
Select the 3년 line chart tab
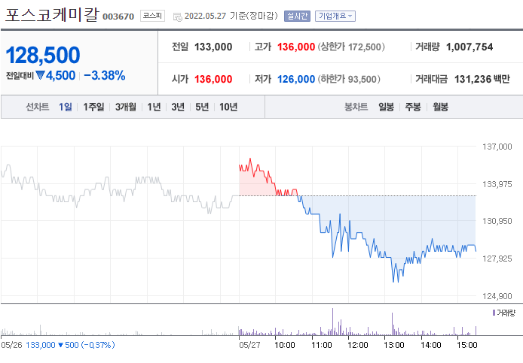[178, 107]
